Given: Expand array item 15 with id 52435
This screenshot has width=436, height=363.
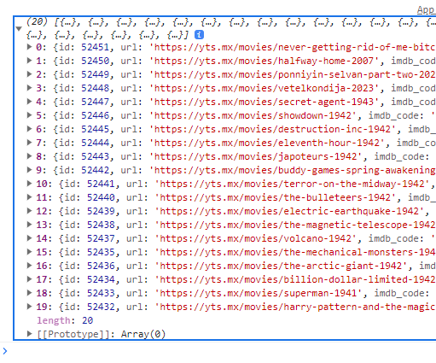Looking at the screenshot, I should [29, 252].
